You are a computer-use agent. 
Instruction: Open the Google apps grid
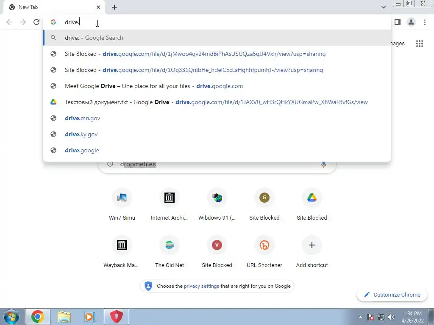[419, 44]
